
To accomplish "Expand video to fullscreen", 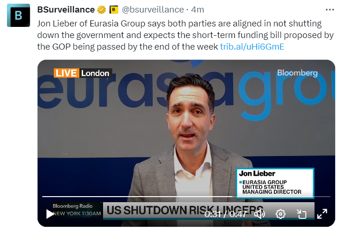I will click(x=322, y=214).
